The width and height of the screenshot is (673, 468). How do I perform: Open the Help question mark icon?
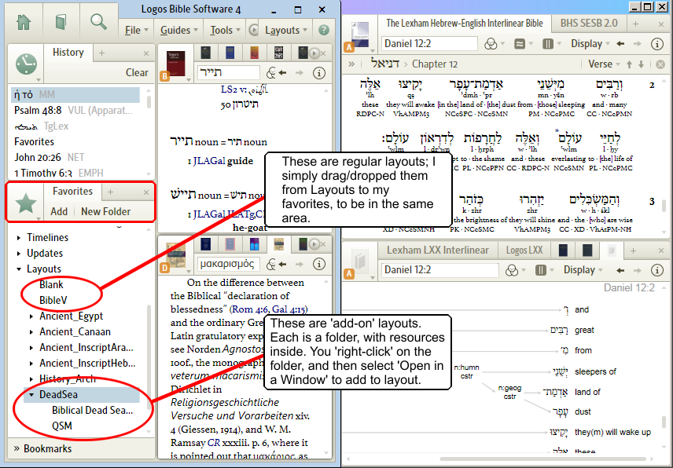[x=324, y=30]
